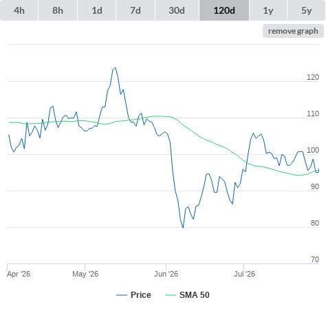View the 5y price history
This screenshot has width=326, height=313.
(x=307, y=10)
